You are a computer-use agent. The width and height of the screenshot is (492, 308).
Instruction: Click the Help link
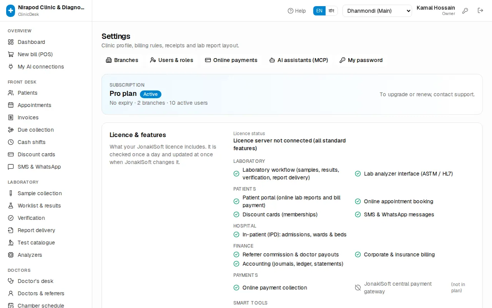(297, 11)
